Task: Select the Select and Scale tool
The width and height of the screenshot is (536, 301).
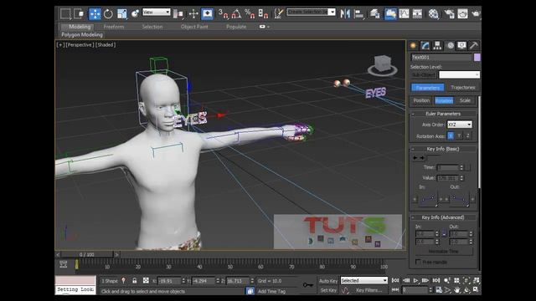Action: (122, 13)
